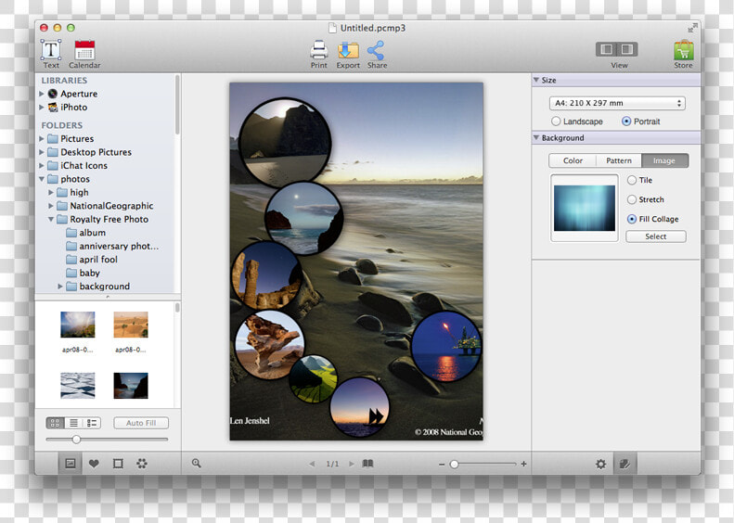The width and height of the screenshot is (734, 523).
Task: Click the zoom out minus icon
Action: [x=442, y=464]
